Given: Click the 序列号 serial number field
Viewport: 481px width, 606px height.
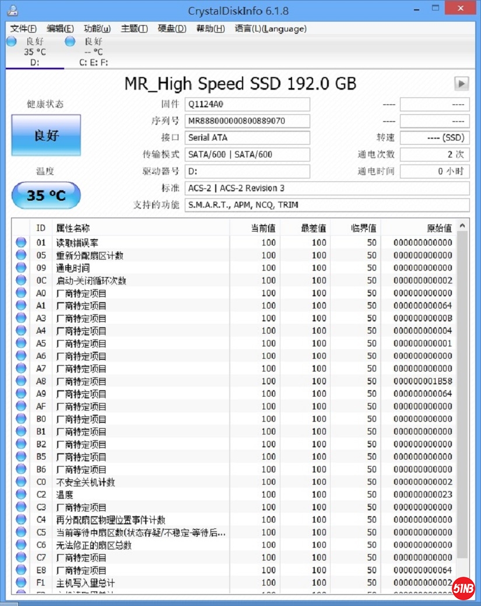Looking at the screenshot, I should pos(247,121).
